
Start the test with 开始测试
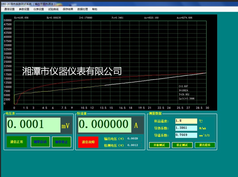click(159, 145)
